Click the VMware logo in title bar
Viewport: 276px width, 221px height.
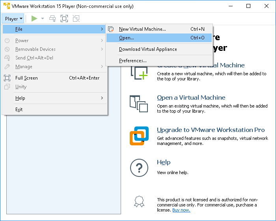pos(7,6)
